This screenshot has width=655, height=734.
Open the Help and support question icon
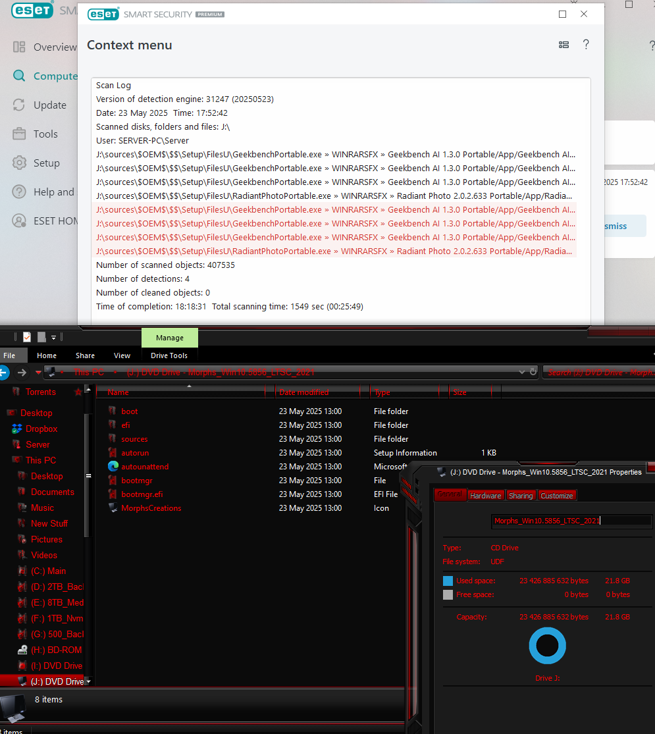(x=19, y=192)
